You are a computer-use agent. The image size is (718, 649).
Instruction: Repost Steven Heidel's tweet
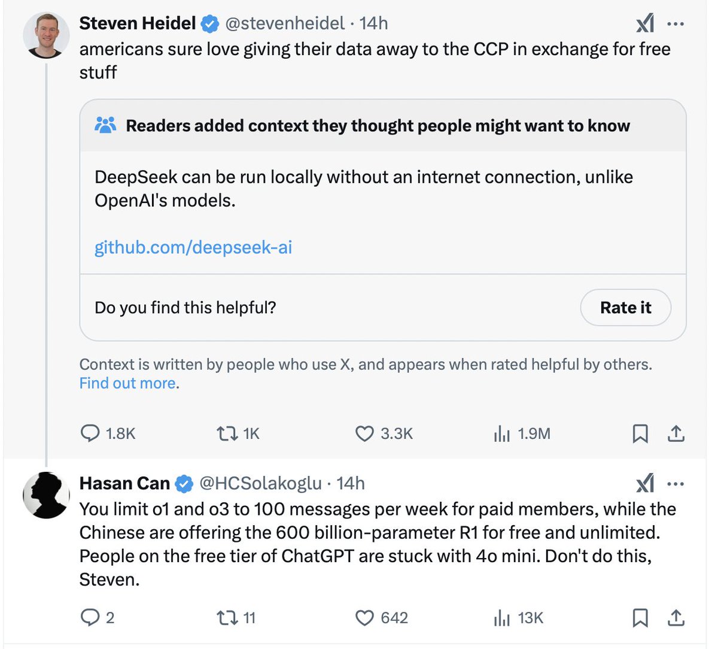coord(226,433)
